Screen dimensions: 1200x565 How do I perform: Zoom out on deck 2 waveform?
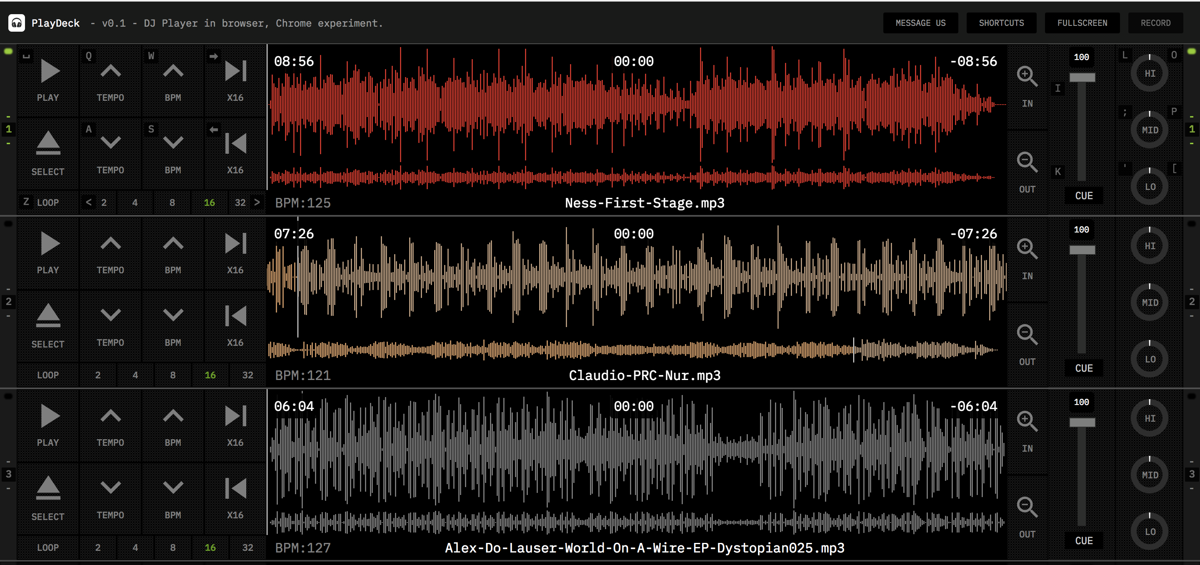[x=1027, y=335]
